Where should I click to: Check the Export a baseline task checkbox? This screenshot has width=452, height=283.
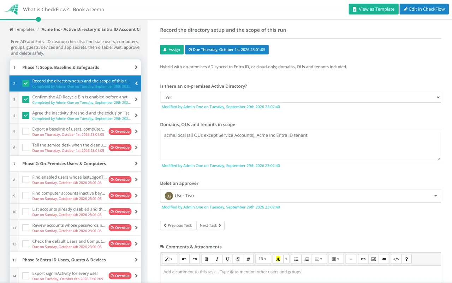tap(26, 132)
